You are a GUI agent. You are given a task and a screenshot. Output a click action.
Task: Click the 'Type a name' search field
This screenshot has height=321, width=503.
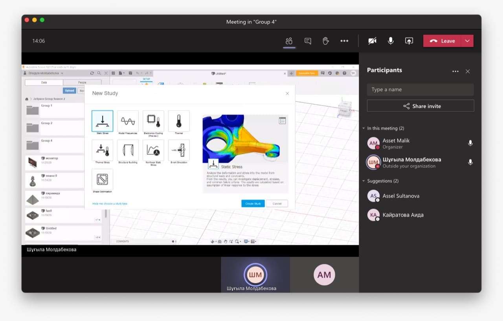tap(420, 89)
